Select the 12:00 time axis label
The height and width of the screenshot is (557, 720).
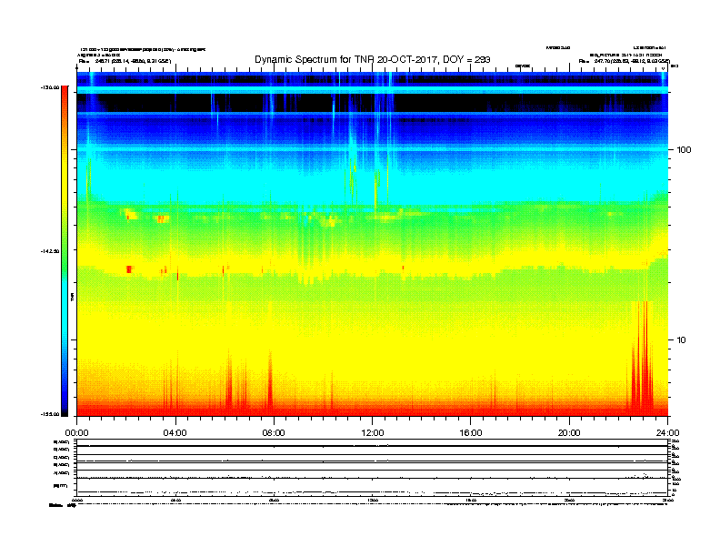373,433
